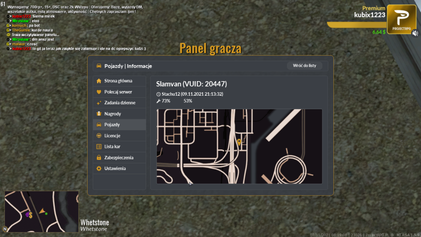Click the sparkle icon for Zadania dzienne

point(99,103)
